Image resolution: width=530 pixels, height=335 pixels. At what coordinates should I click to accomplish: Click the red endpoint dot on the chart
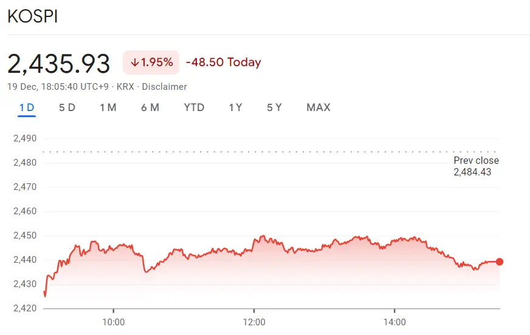(500, 262)
